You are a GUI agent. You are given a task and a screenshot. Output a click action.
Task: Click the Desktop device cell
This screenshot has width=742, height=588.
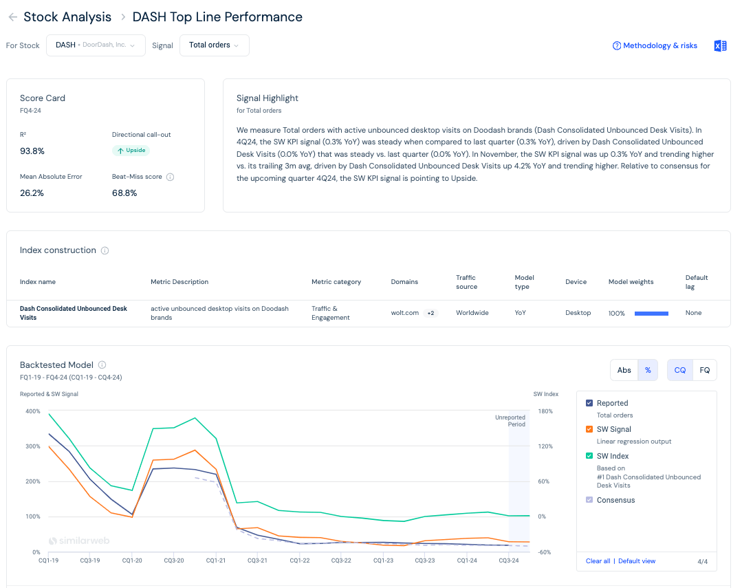(x=578, y=313)
